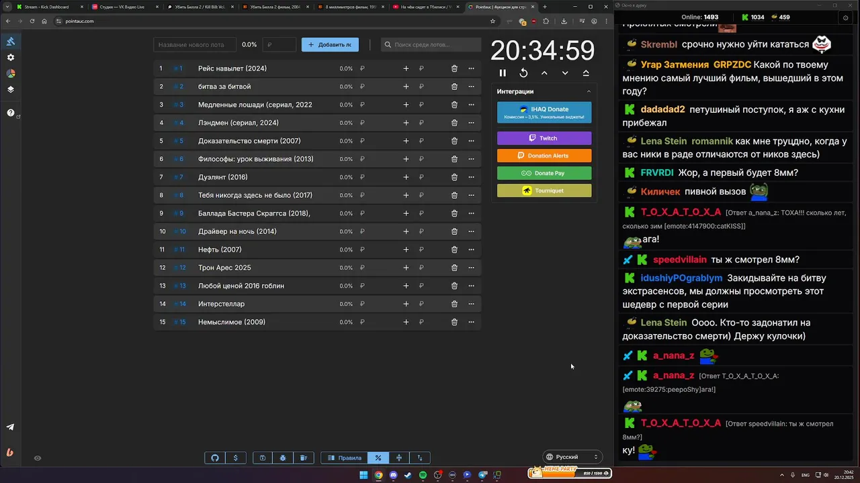Screen dimensions: 860x483
Task: Increase timer with the up chevron
Action: (x=544, y=73)
